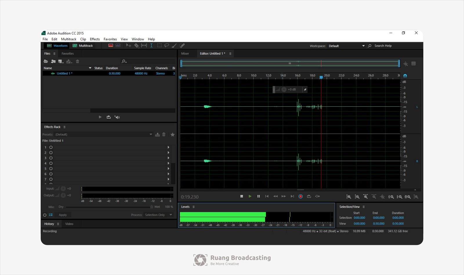Click the Files panel preview play button
464x275 pixels.
click(x=100, y=117)
